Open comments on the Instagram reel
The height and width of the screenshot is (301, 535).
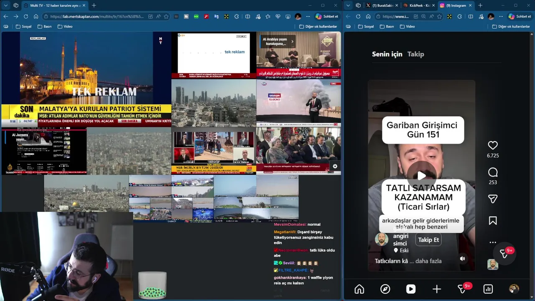tap(493, 172)
